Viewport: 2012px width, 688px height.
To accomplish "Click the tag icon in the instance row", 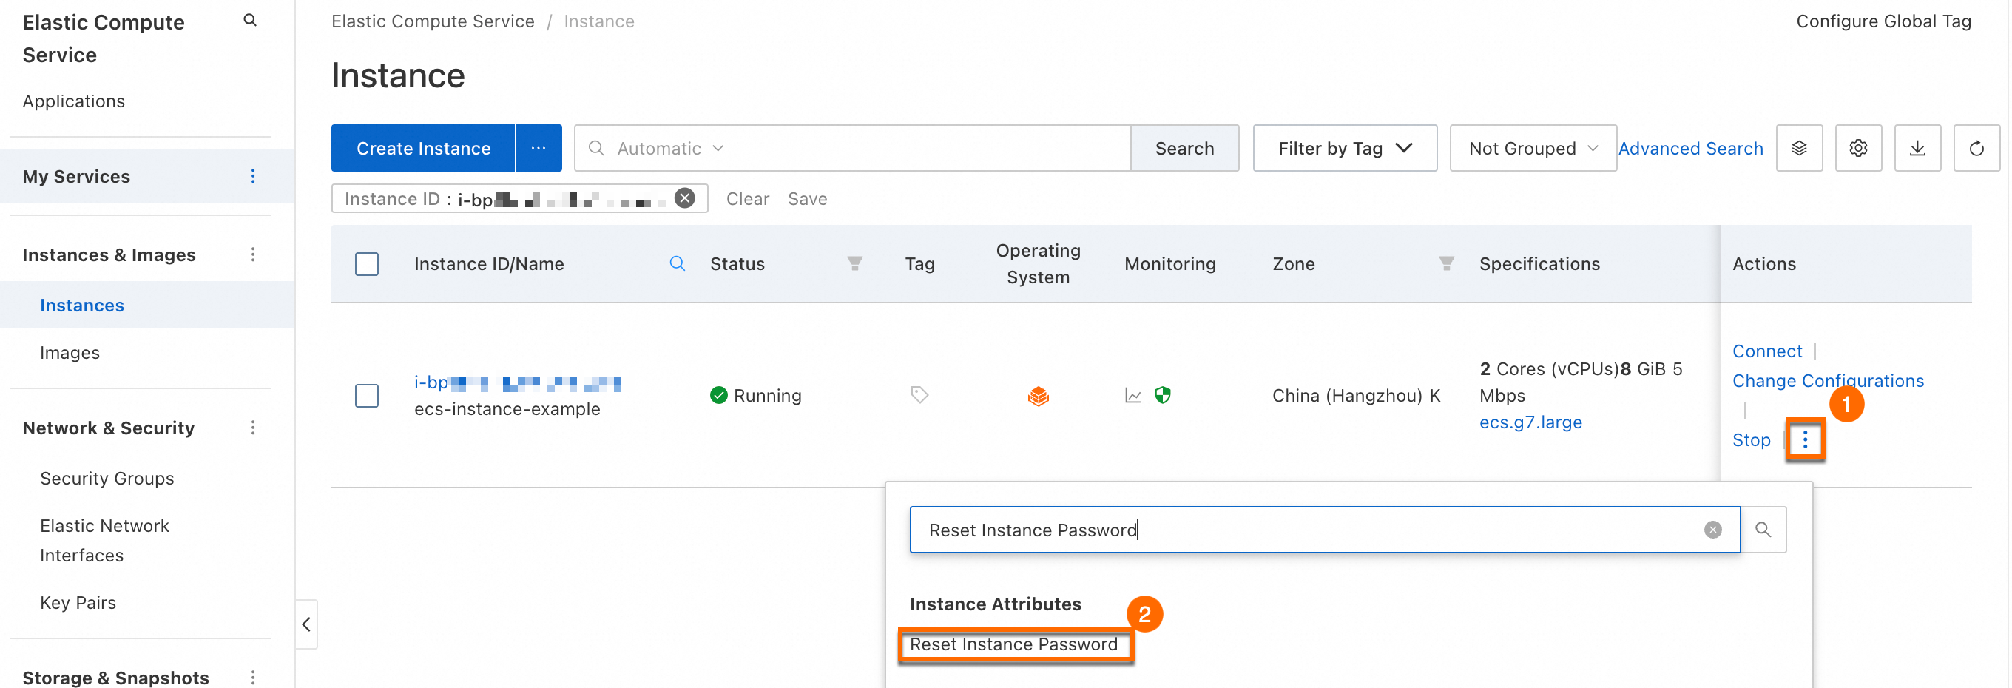I will 919,395.
